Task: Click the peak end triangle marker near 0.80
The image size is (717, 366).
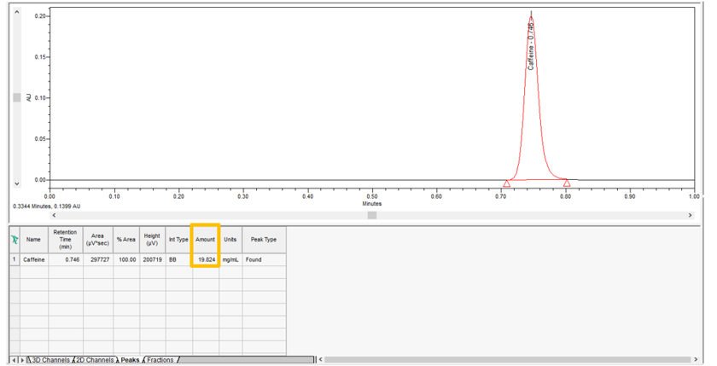Action: 567,183
